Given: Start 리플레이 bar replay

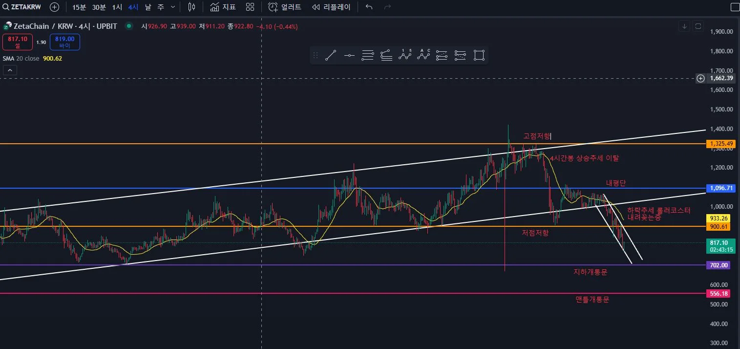Looking at the screenshot, I should [331, 7].
